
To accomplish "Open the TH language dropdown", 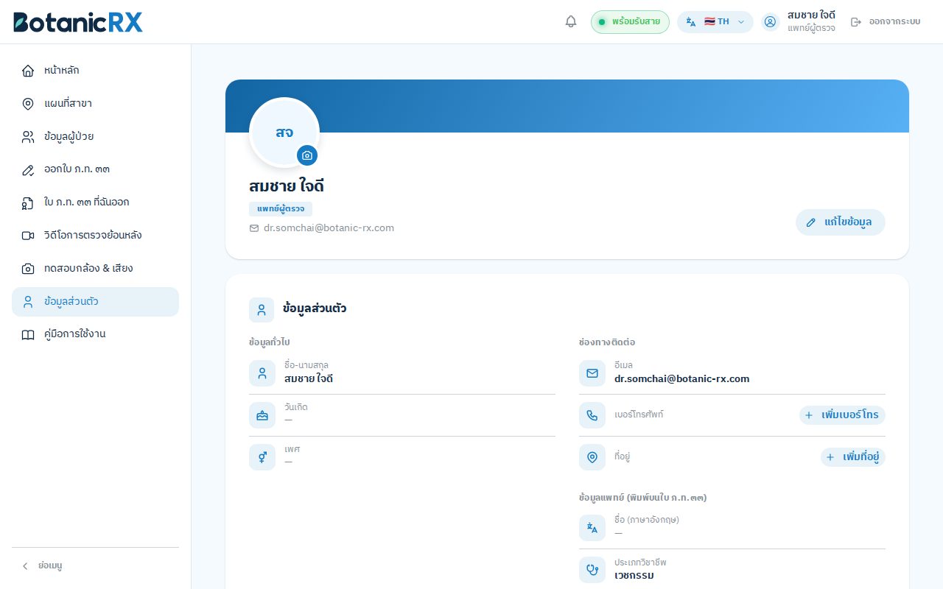I will [715, 21].
